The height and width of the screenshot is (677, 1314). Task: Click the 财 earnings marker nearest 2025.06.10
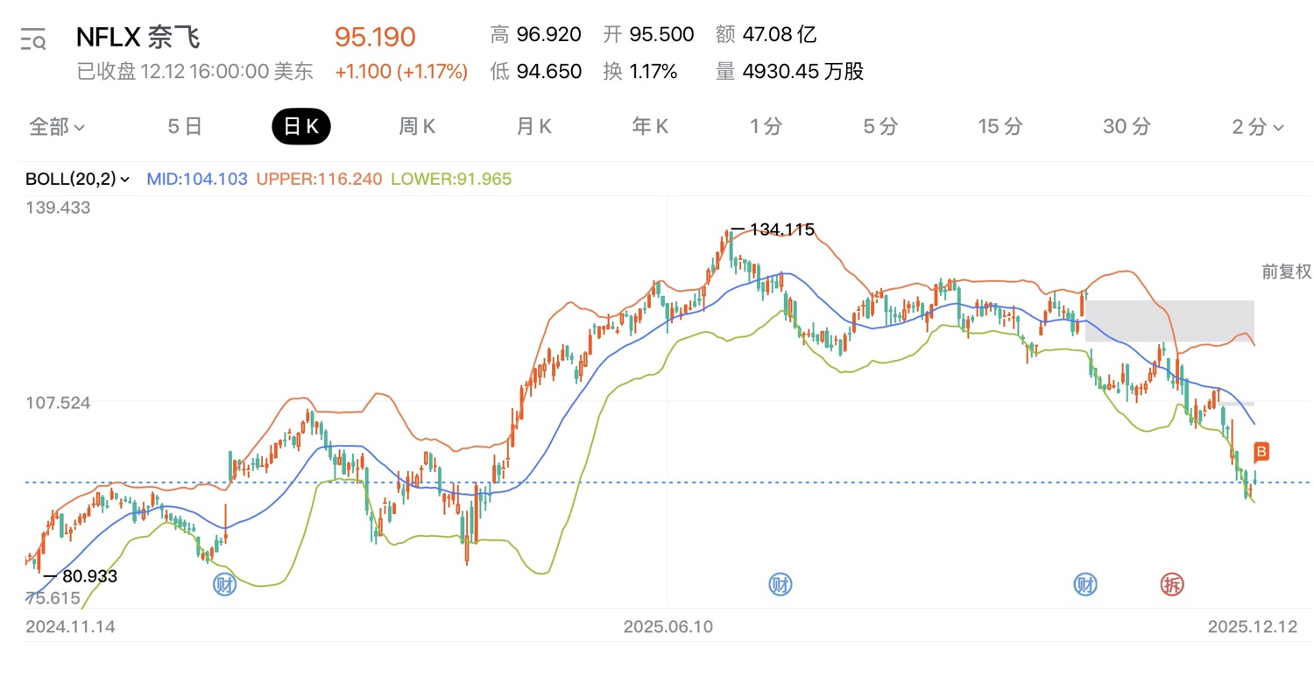780,584
